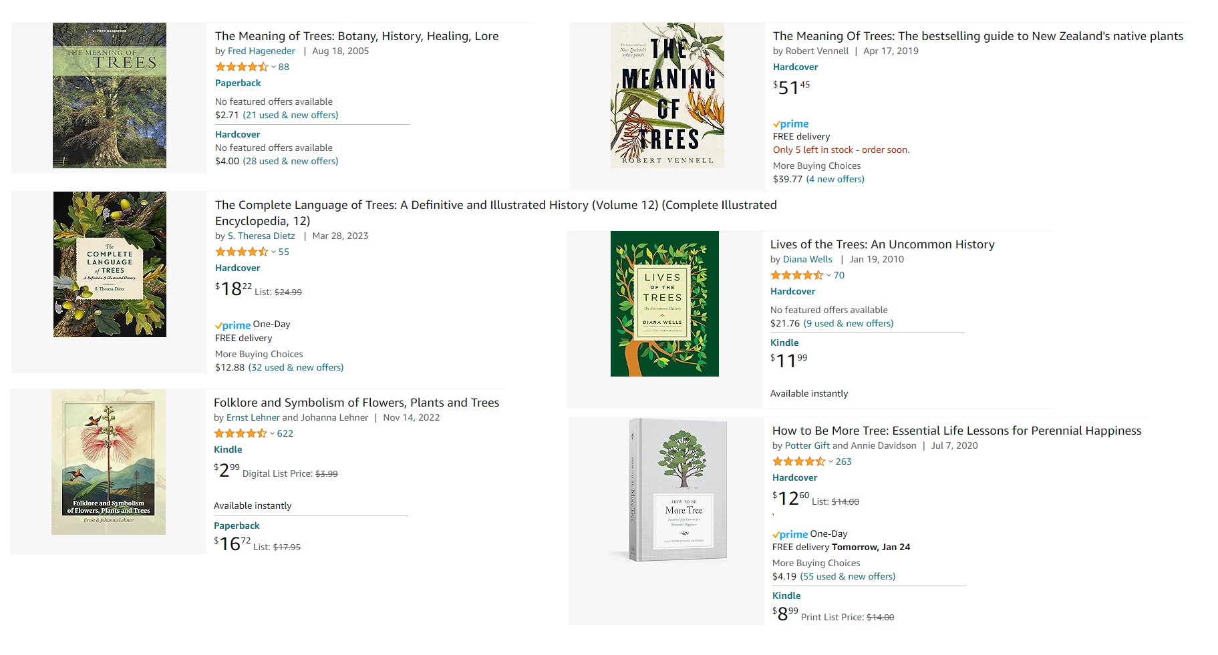This screenshot has width=1218, height=655.
Task: Select Kindle format for Lives of the Trees
Action: 784,343
